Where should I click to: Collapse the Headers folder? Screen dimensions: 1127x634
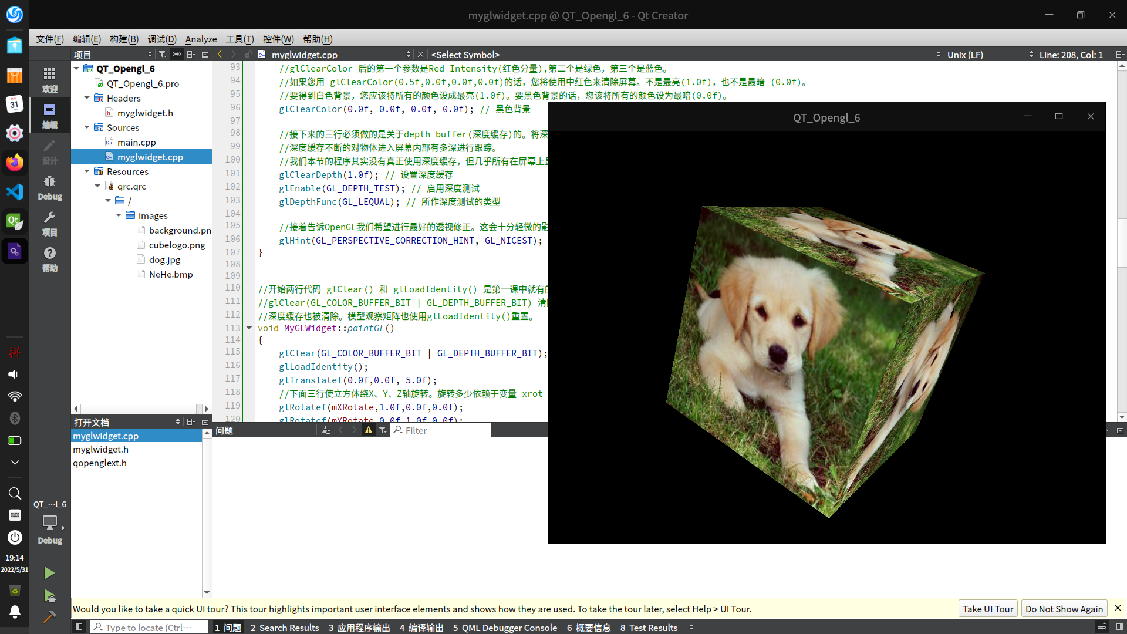[87, 98]
